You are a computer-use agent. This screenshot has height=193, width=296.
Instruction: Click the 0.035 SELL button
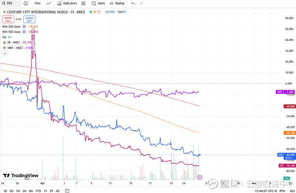[8, 19]
